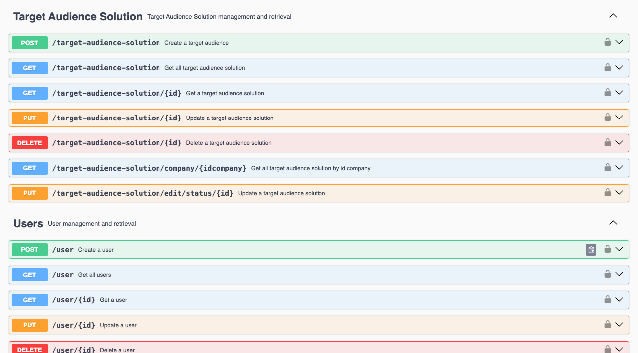
Task: Click lock icon on company/{idcompany} endpoint
Action: (607, 168)
